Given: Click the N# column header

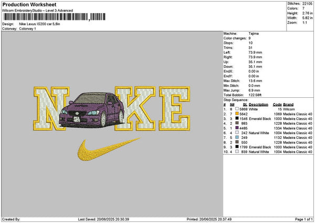Looking at the screenshot, I should 232,105.
